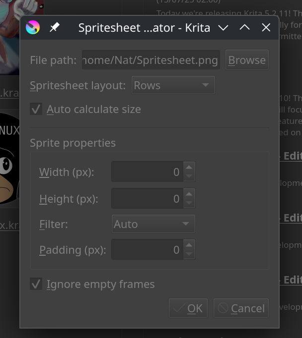
Task: Click the Browse button
Action: pyautogui.click(x=247, y=59)
